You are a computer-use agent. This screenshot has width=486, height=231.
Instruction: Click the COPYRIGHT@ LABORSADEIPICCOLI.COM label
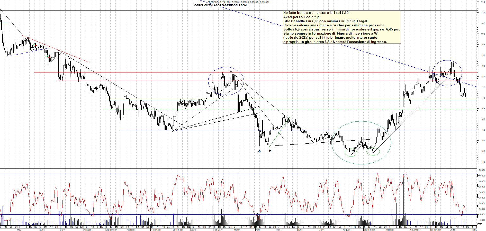click(x=221, y=5)
